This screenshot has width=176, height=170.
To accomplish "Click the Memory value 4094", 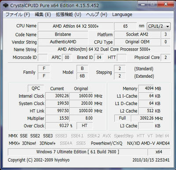I will point(146,88).
